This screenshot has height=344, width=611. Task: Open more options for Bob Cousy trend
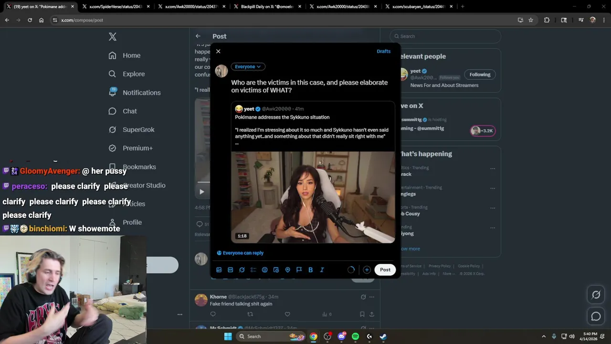pos(493,208)
